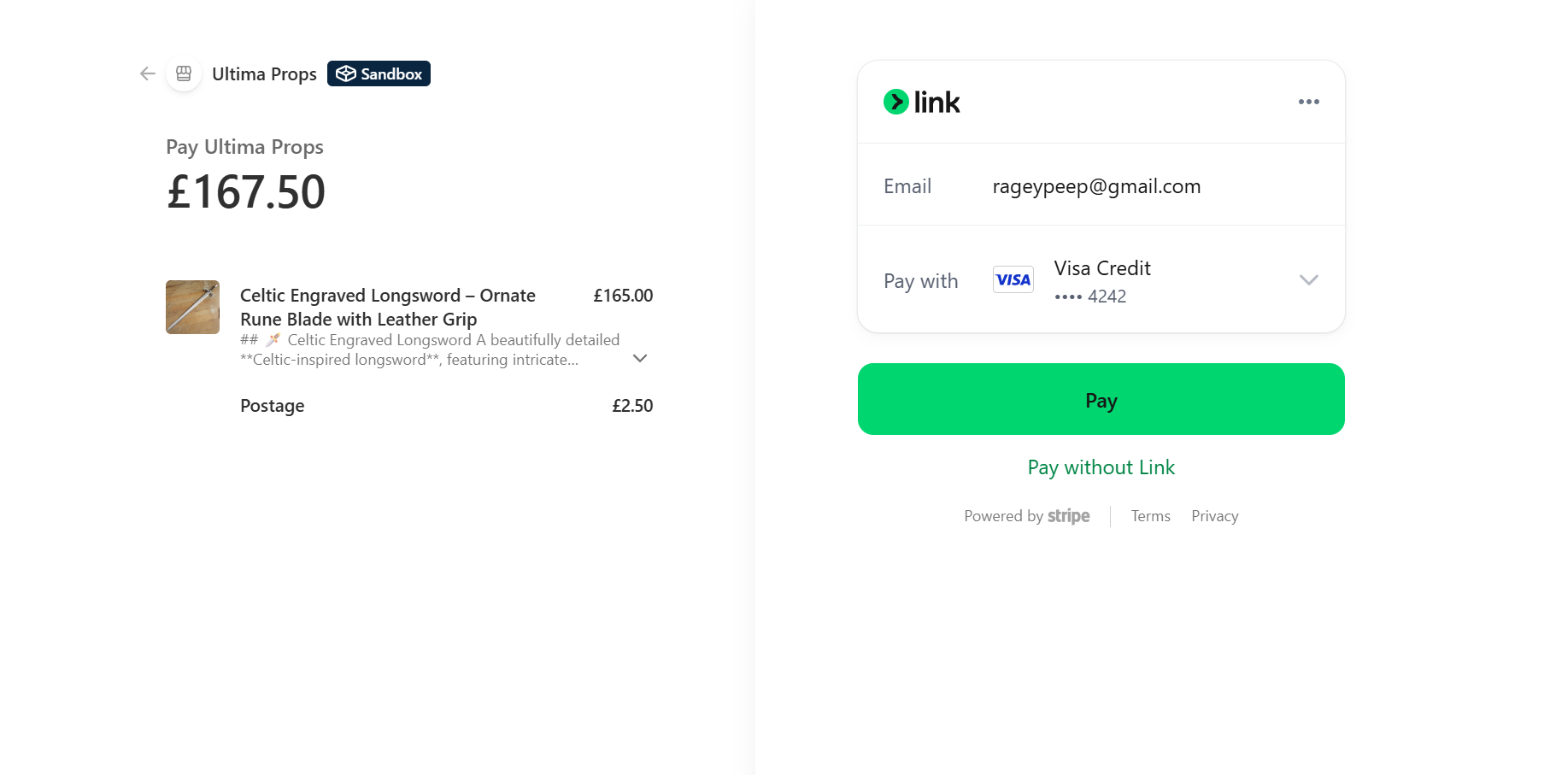Viewport: 1556px width, 775px height.
Task: Open the Terms page
Action: point(1150,515)
